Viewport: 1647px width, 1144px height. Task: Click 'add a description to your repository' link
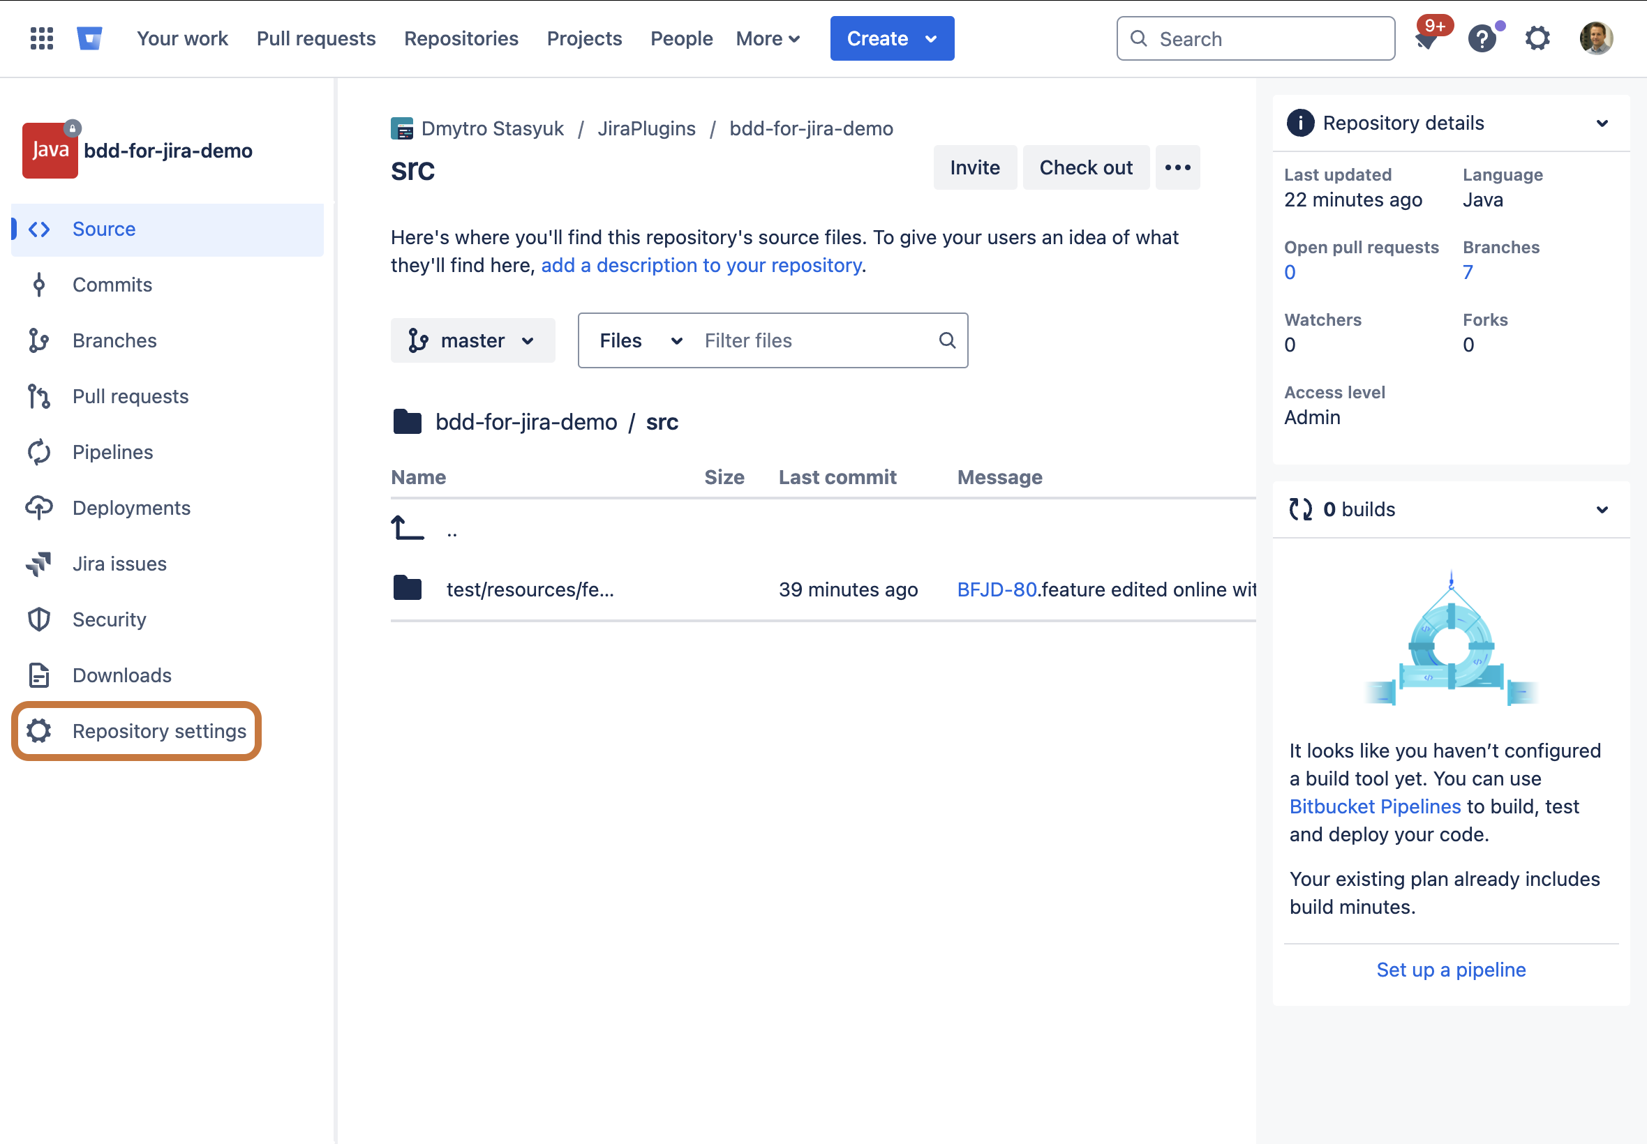(x=701, y=265)
